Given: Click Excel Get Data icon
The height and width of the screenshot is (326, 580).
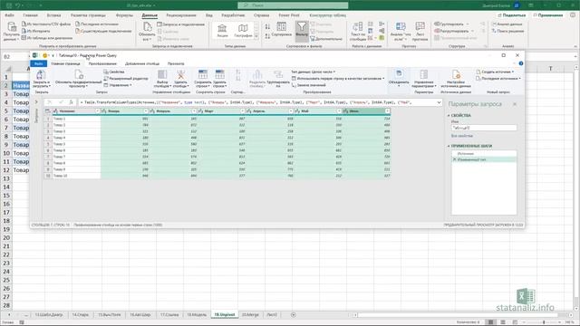Looking at the screenshot, I should coord(12,27).
